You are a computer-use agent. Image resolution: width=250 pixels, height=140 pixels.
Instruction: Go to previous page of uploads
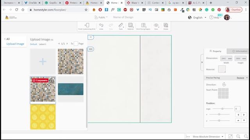[x=59, y=44]
